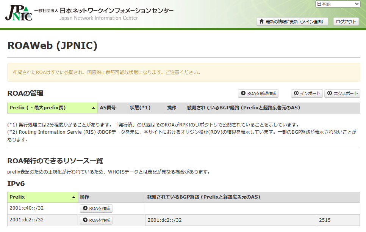Viewport: 366px width, 232px height.
Task: Click the ROAWeb (JPNIC) heading
Action: [52, 45]
